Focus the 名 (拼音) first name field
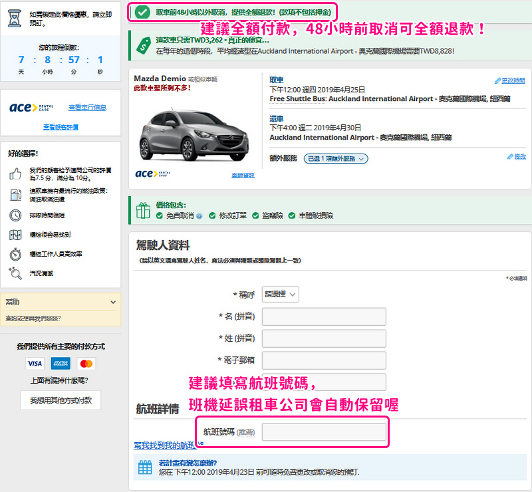532x492 pixels. click(x=324, y=316)
